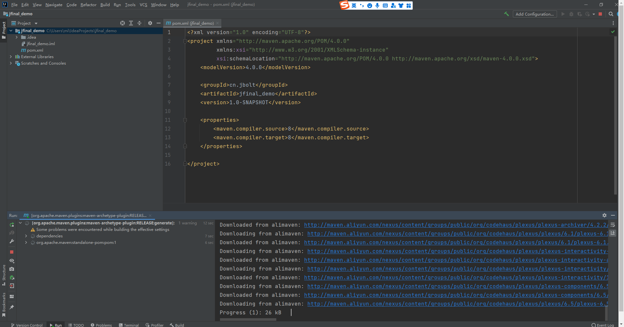Open the File menu

click(x=14, y=5)
